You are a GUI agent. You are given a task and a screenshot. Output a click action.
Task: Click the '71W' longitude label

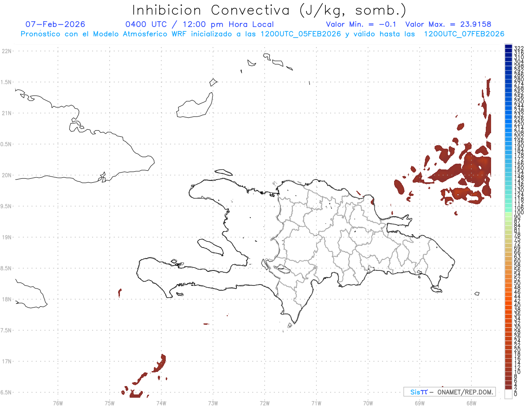click(316, 403)
